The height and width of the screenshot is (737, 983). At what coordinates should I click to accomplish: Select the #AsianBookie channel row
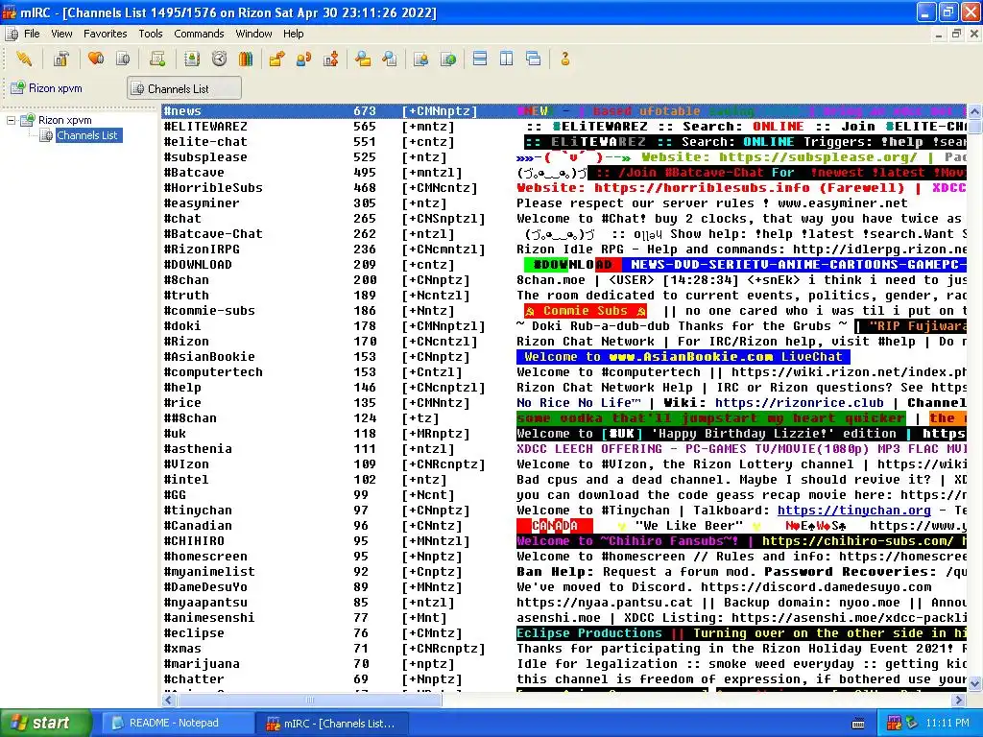[563, 357]
